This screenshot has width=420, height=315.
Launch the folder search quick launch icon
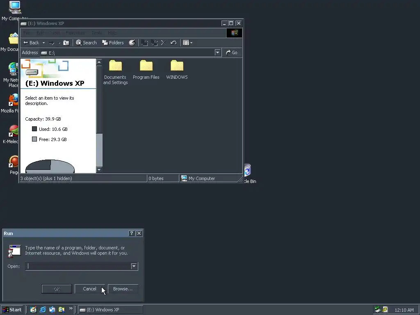tap(62, 310)
